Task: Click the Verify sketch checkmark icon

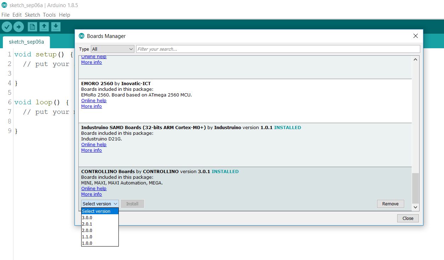Action: click(7, 27)
